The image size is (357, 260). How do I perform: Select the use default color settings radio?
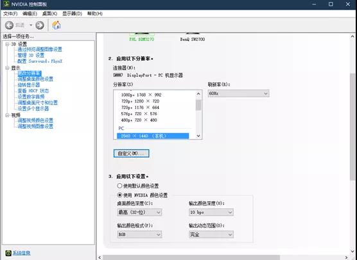tap(120, 186)
